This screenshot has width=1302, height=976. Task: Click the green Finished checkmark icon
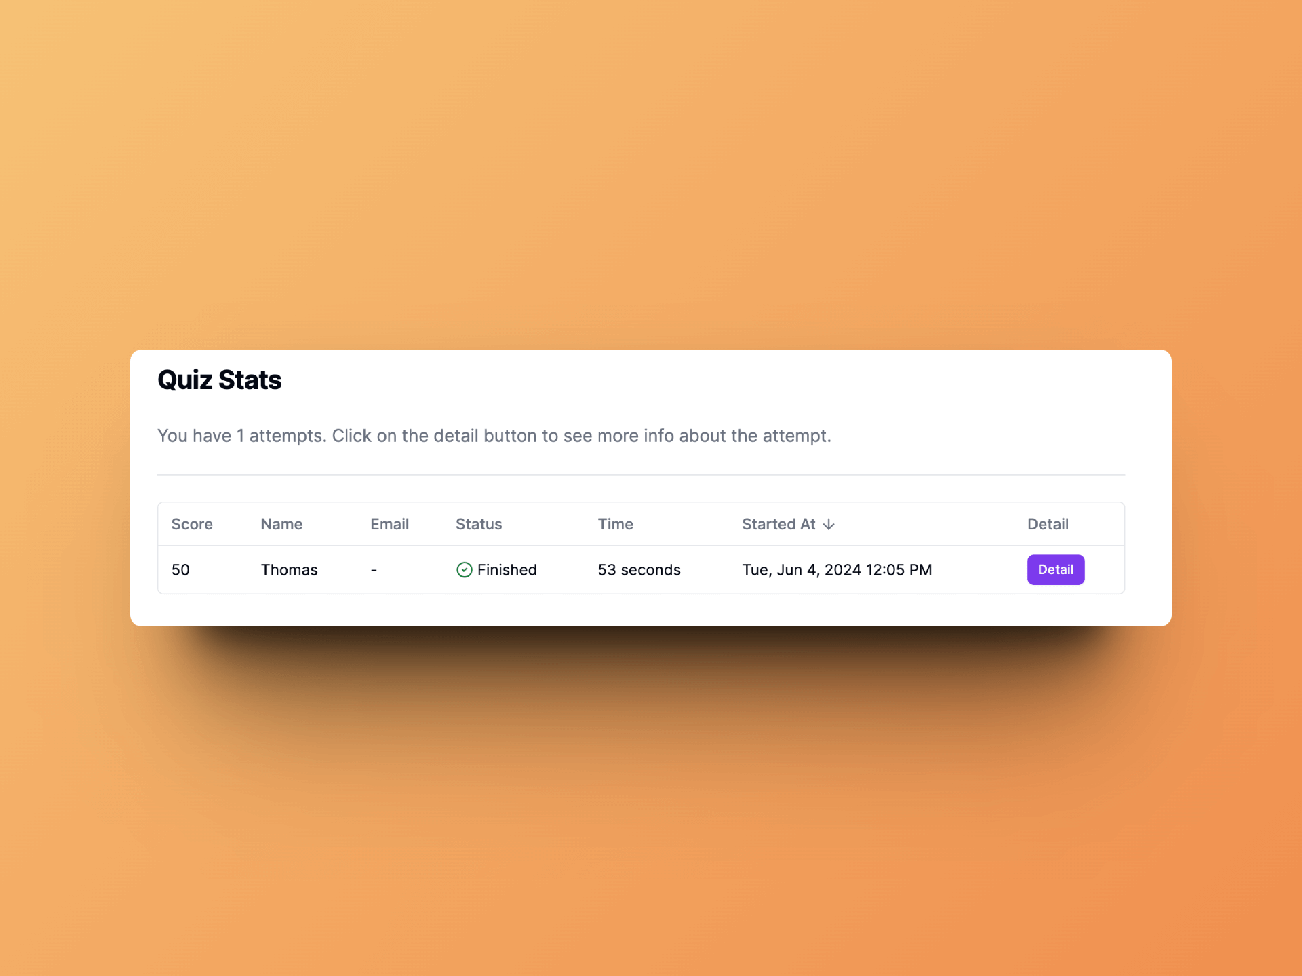[x=465, y=569]
